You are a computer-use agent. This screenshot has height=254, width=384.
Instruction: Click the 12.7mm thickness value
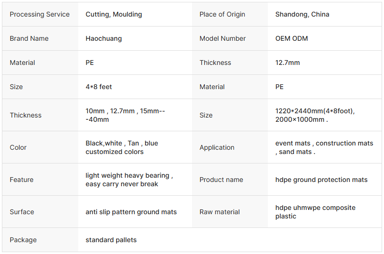287,63
